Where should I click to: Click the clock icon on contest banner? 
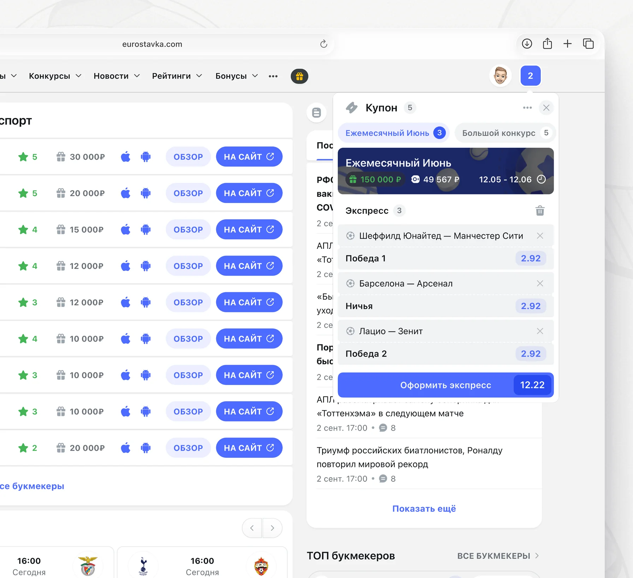[x=541, y=179]
